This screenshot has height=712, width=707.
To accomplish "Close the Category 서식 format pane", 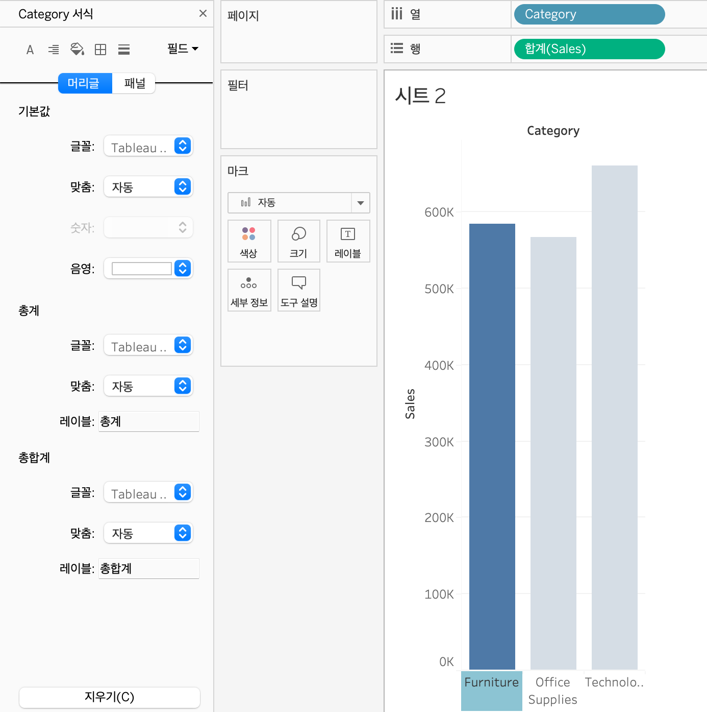I will click(x=203, y=14).
